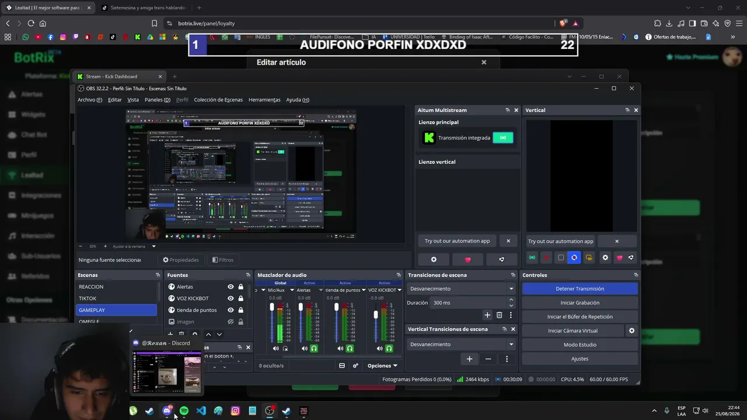
Task: Open advanced audio properties gears icon
Action: 355,366
